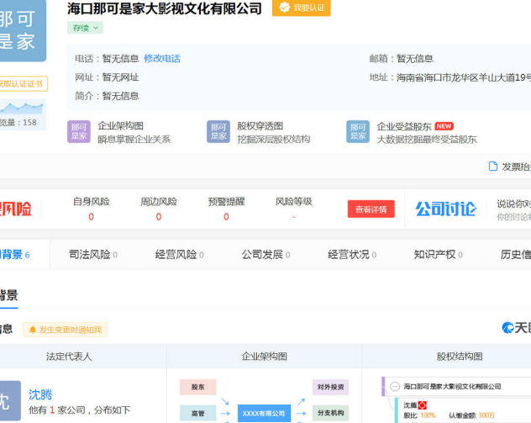Click the 对外投资 box
531x423 pixels.
pos(330,387)
